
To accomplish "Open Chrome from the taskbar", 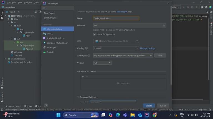I will click(x=154, y=115).
